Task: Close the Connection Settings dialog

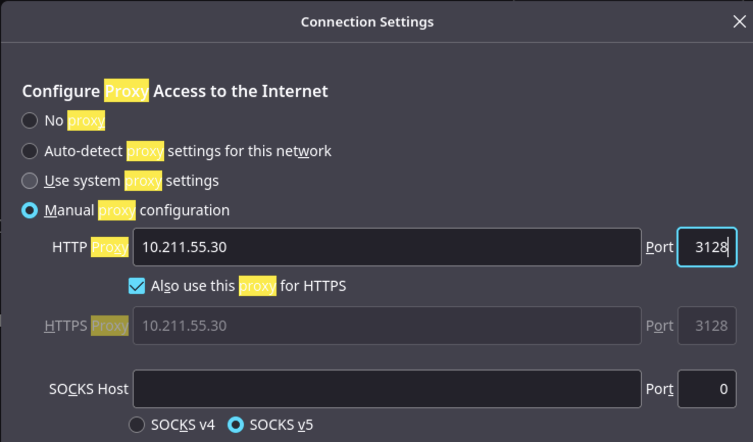Action: click(739, 21)
